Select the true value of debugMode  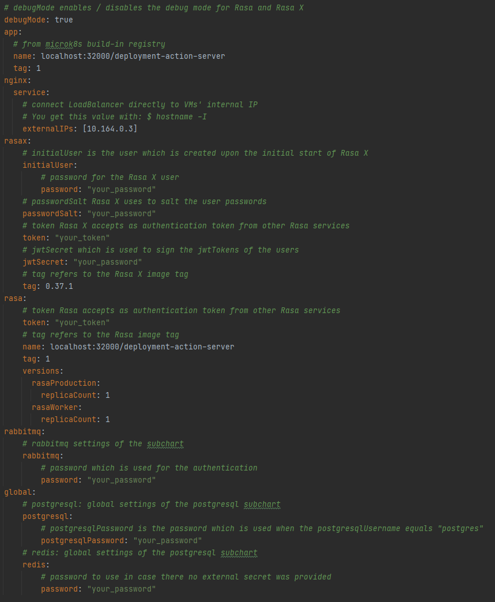pyautogui.click(x=63, y=20)
